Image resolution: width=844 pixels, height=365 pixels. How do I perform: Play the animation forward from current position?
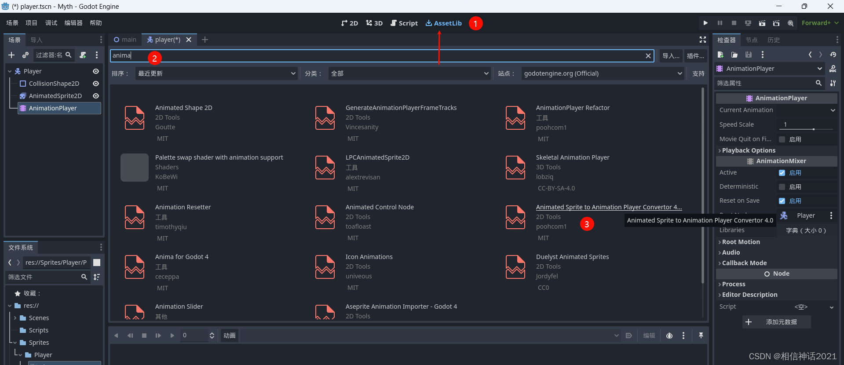[x=158, y=336]
